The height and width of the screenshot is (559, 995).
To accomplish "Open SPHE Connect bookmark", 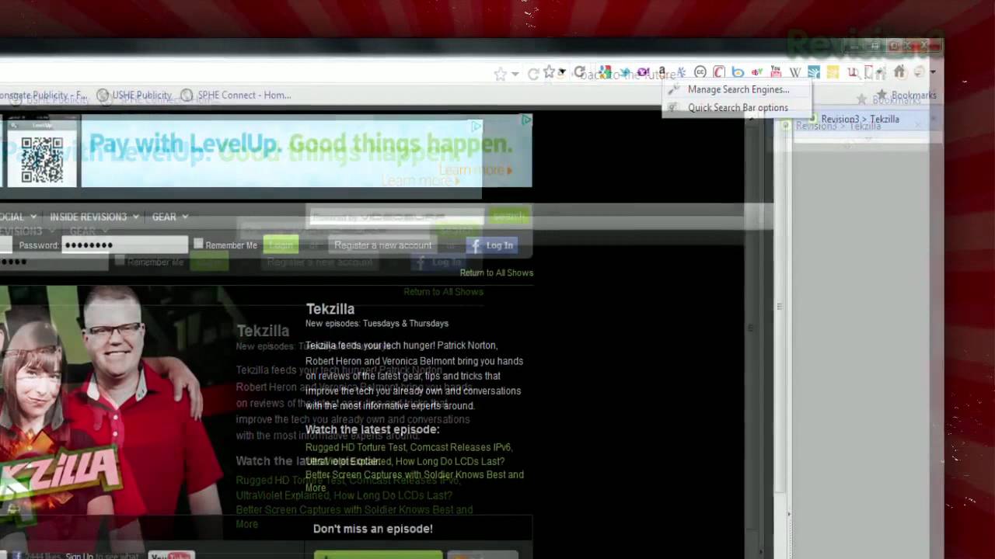I will (236, 95).
